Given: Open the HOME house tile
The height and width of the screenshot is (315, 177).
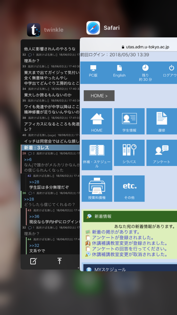Looking at the screenshot, I should point(97,121).
